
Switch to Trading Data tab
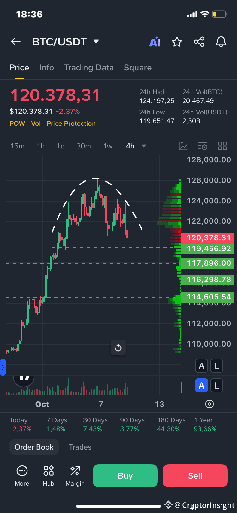pyautogui.click(x=89, y=68)
